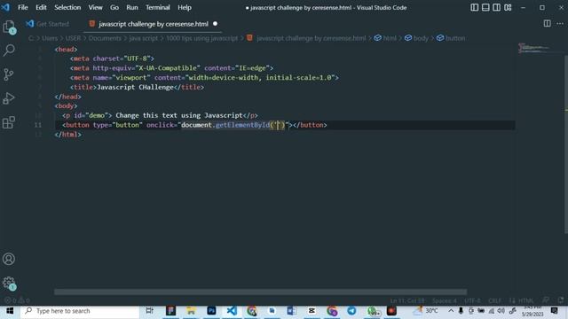This screenshot has width=568, height=319.
Task: Click the closing </html> tag
Action: (68, 134)
